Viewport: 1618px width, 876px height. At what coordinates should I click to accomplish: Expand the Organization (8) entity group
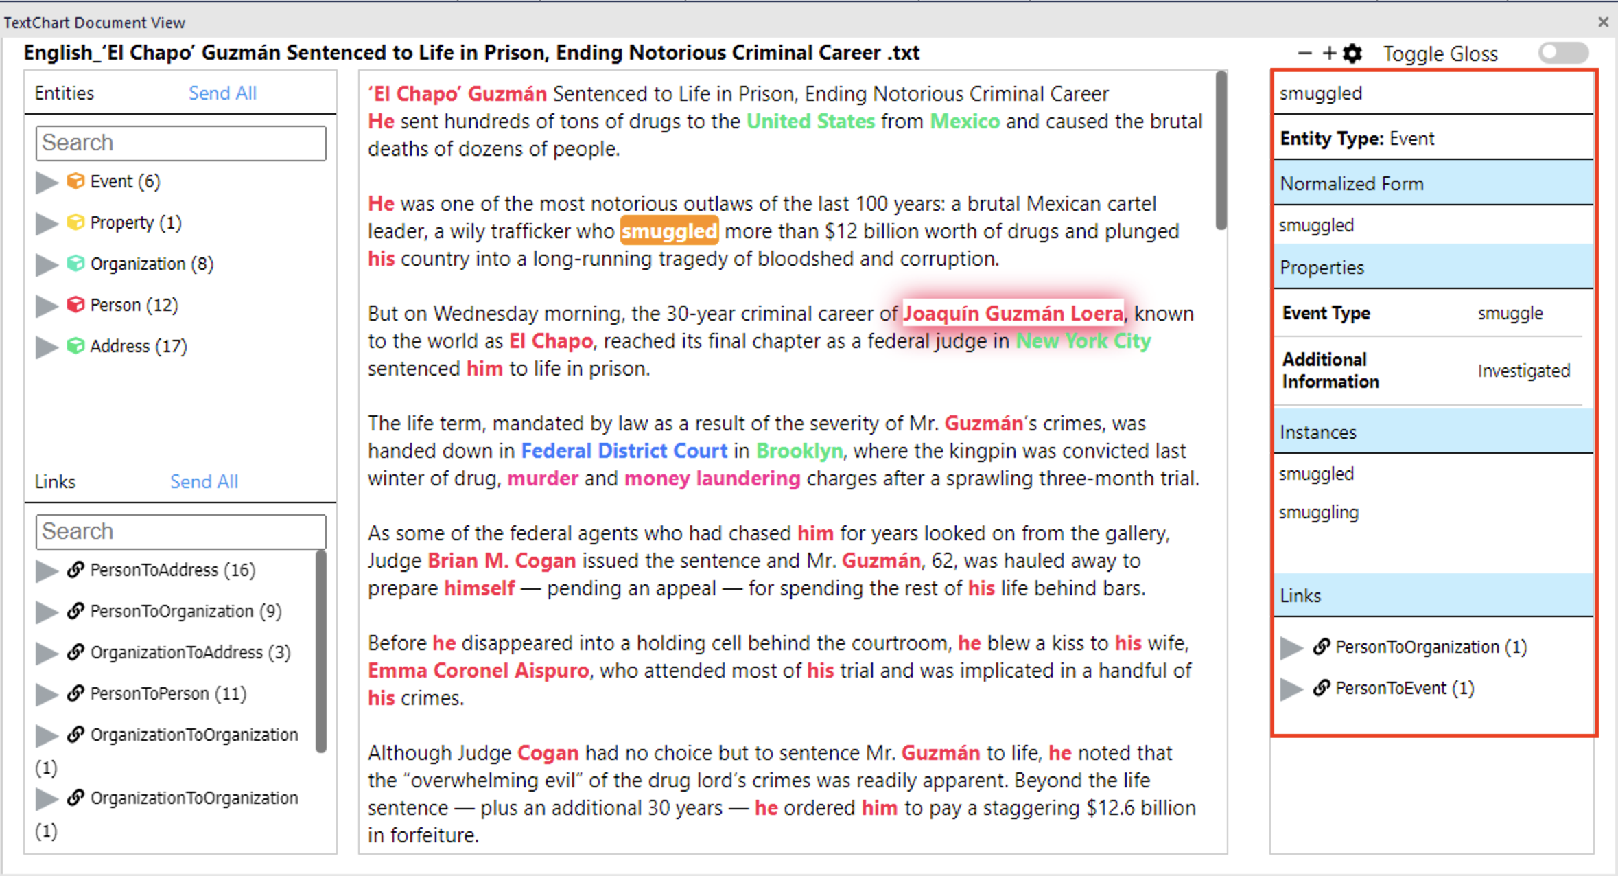[47, 264]
